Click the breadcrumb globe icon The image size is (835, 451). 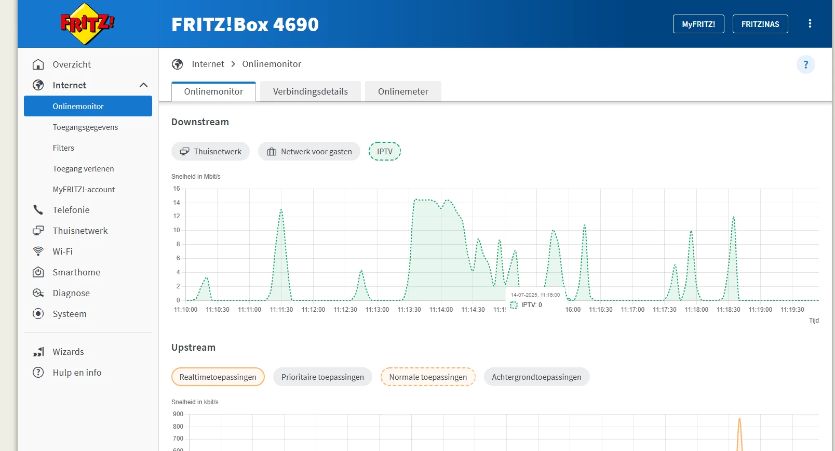tap(178, 64)
